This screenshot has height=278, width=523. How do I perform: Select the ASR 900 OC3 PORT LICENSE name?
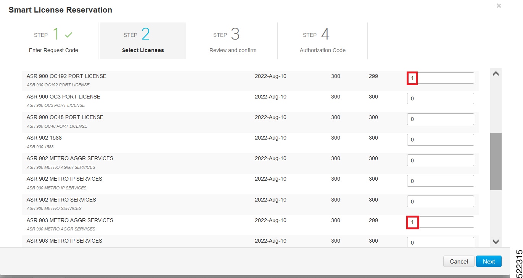click(x=63, y=97)
